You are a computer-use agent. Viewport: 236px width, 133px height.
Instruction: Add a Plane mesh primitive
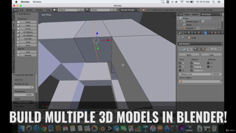[27, 22]
